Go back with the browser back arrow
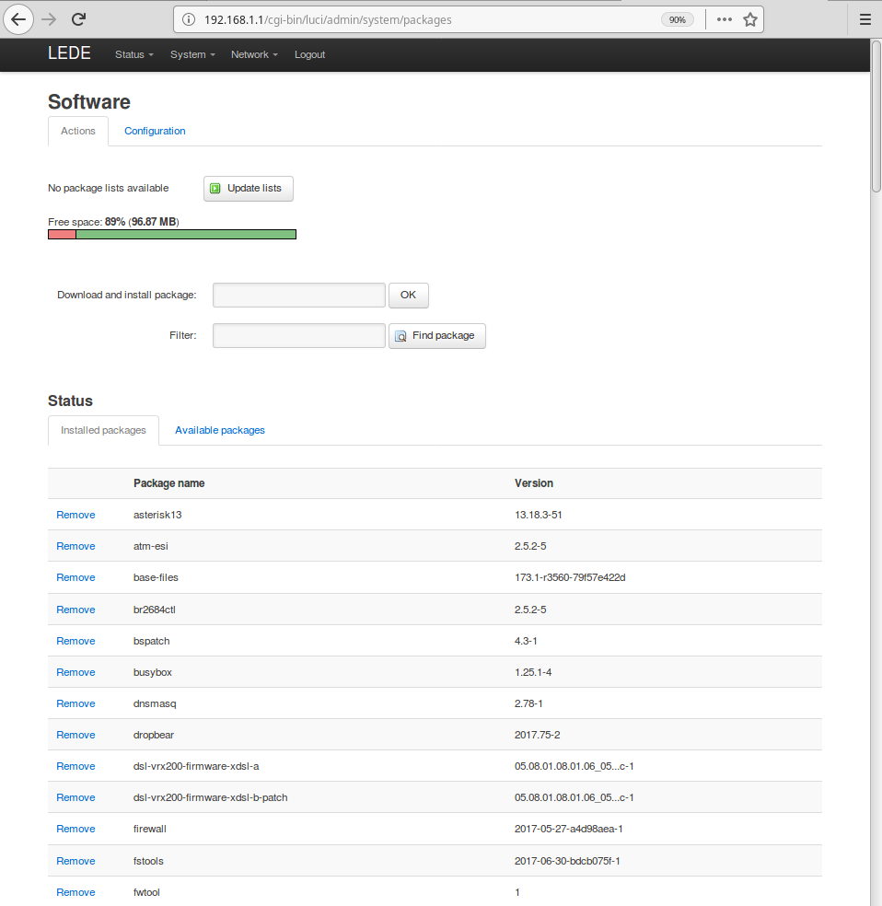Image resolution: width=882 pixels, height=906 pixels. pyautogui.click(x=18, y=19)
